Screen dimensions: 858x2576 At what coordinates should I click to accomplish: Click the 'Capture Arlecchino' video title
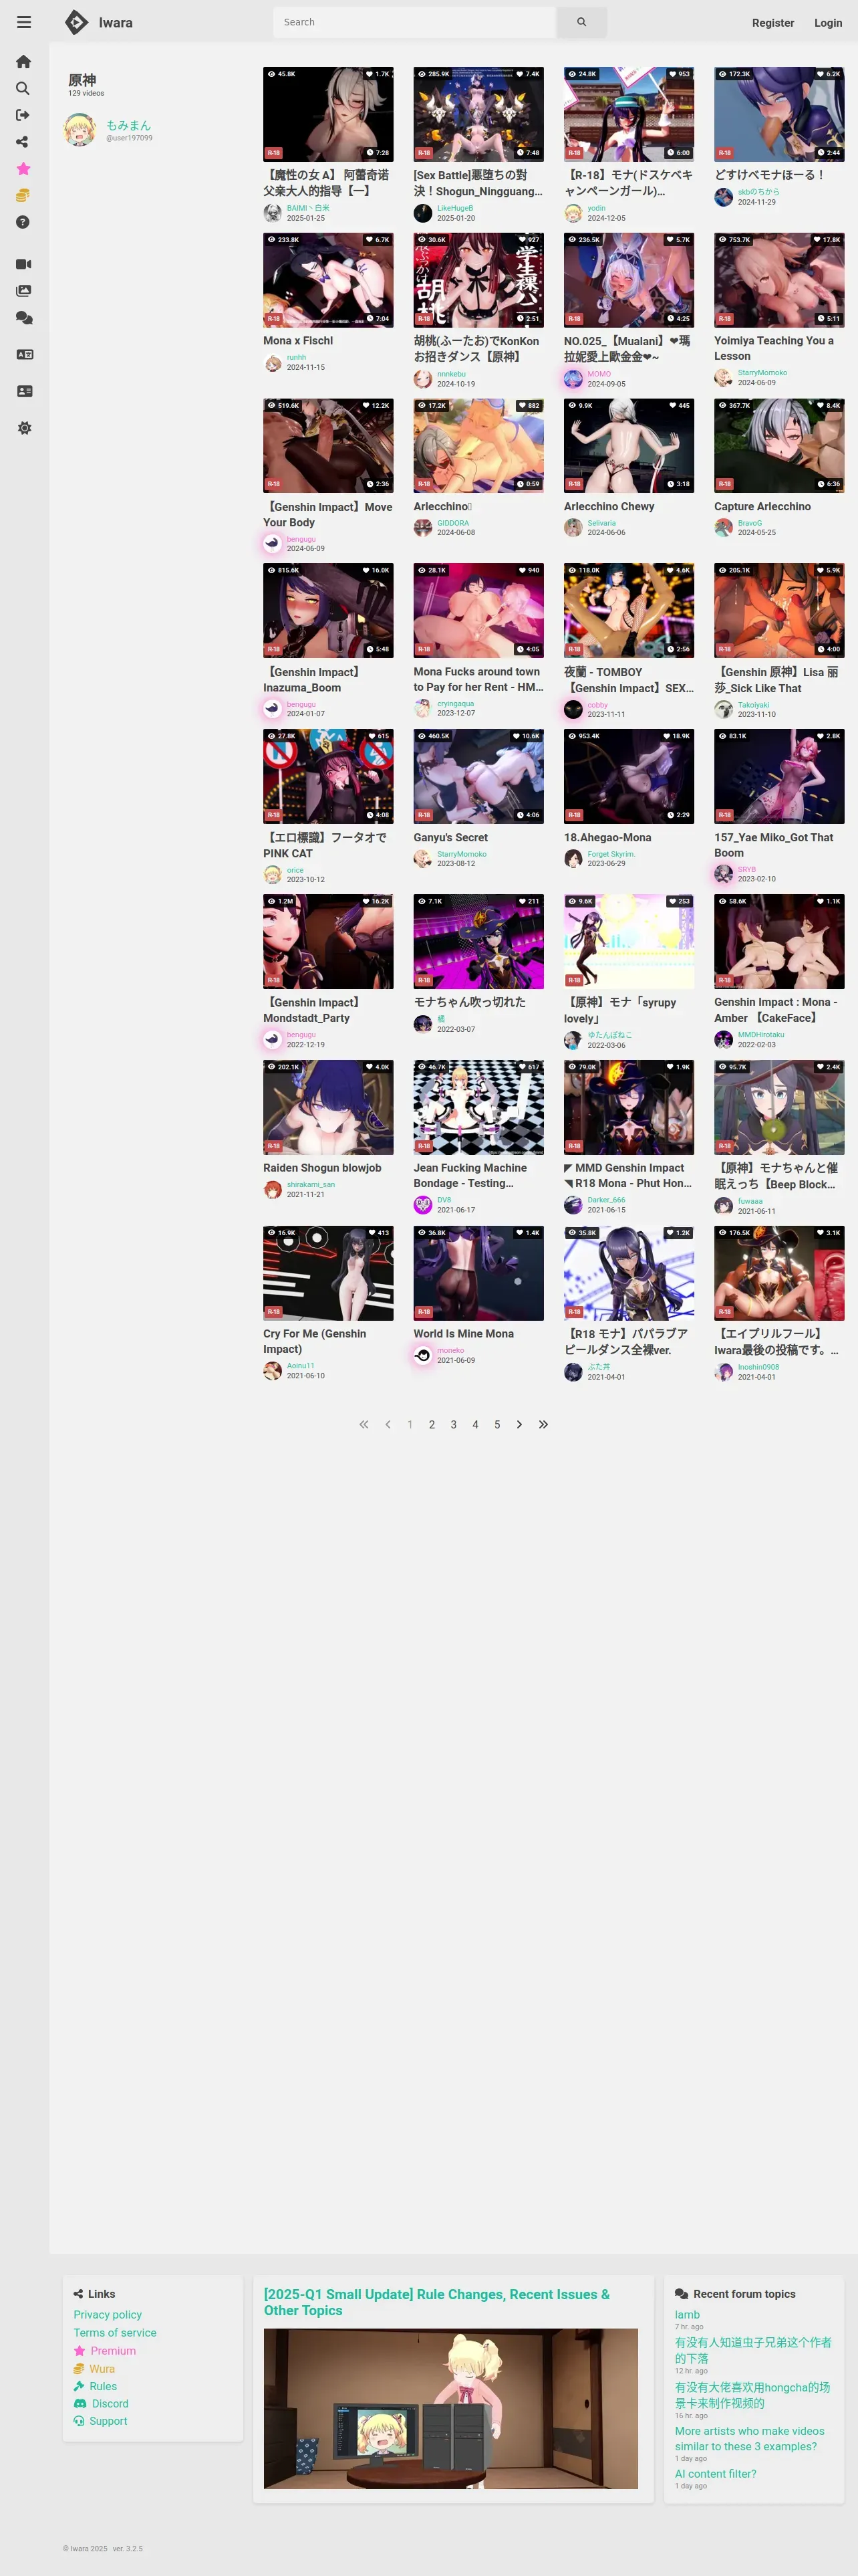point(762,506)
